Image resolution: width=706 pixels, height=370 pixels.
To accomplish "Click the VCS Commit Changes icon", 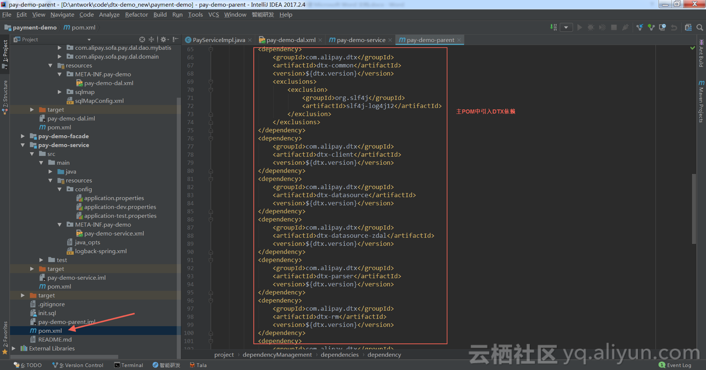I will [x=651, y=27].
